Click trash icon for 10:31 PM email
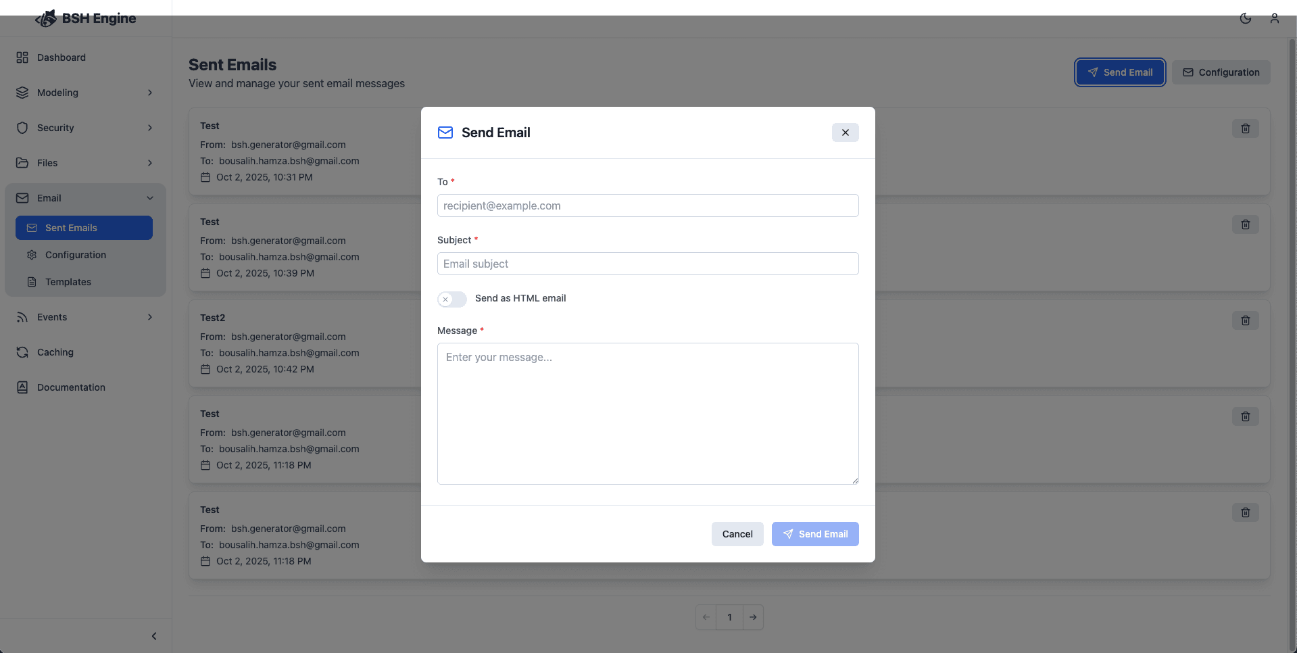Viewport: 1297px width, 653px height. [1245, 128]
